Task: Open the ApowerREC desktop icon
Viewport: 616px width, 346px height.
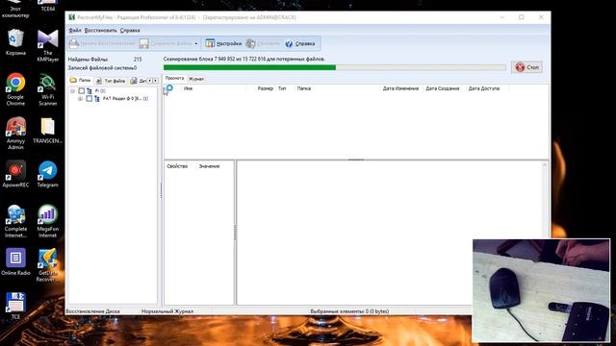Action: point(15,173)
